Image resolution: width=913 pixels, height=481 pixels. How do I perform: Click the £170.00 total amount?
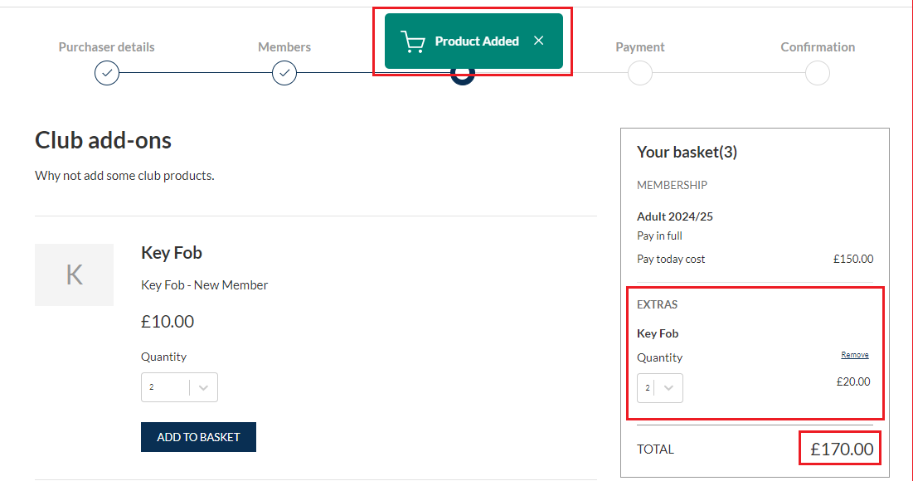[842, 449]
